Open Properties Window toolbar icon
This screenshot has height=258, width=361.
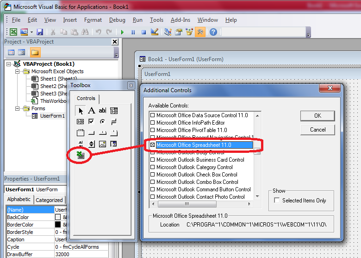click(179, 32)
